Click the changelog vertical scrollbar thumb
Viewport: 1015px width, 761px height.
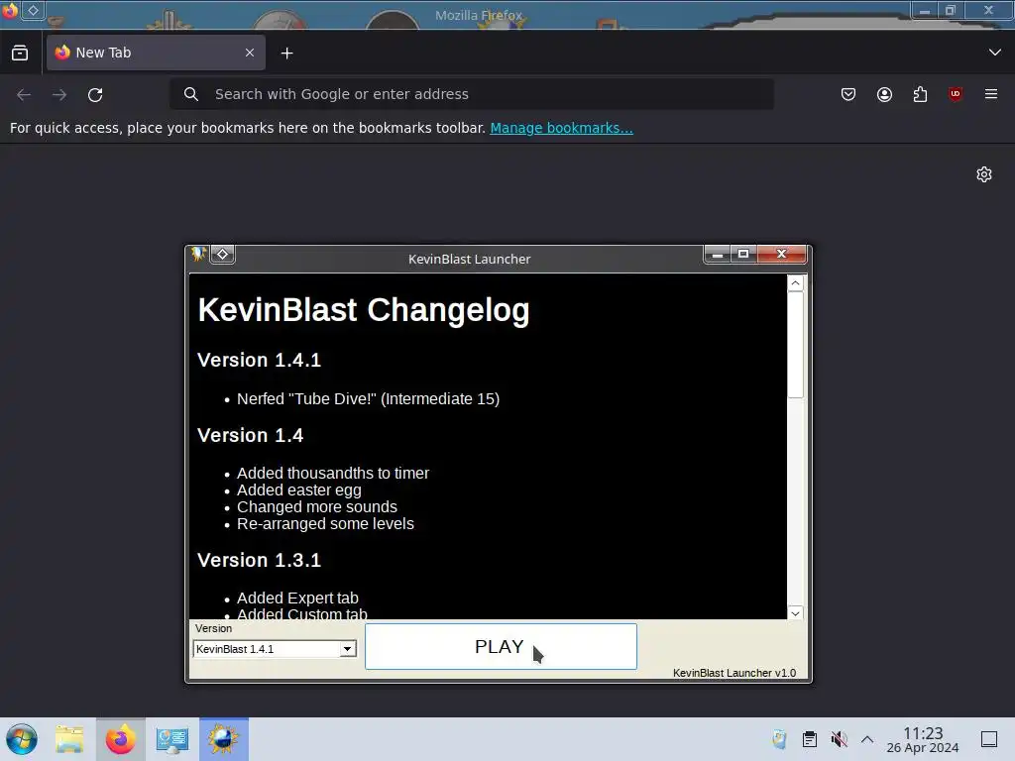pos(796,345)
